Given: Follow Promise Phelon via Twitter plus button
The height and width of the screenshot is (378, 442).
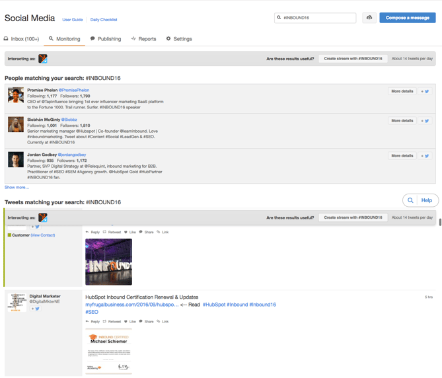Looking at the screenshot, I should point(425,91).
